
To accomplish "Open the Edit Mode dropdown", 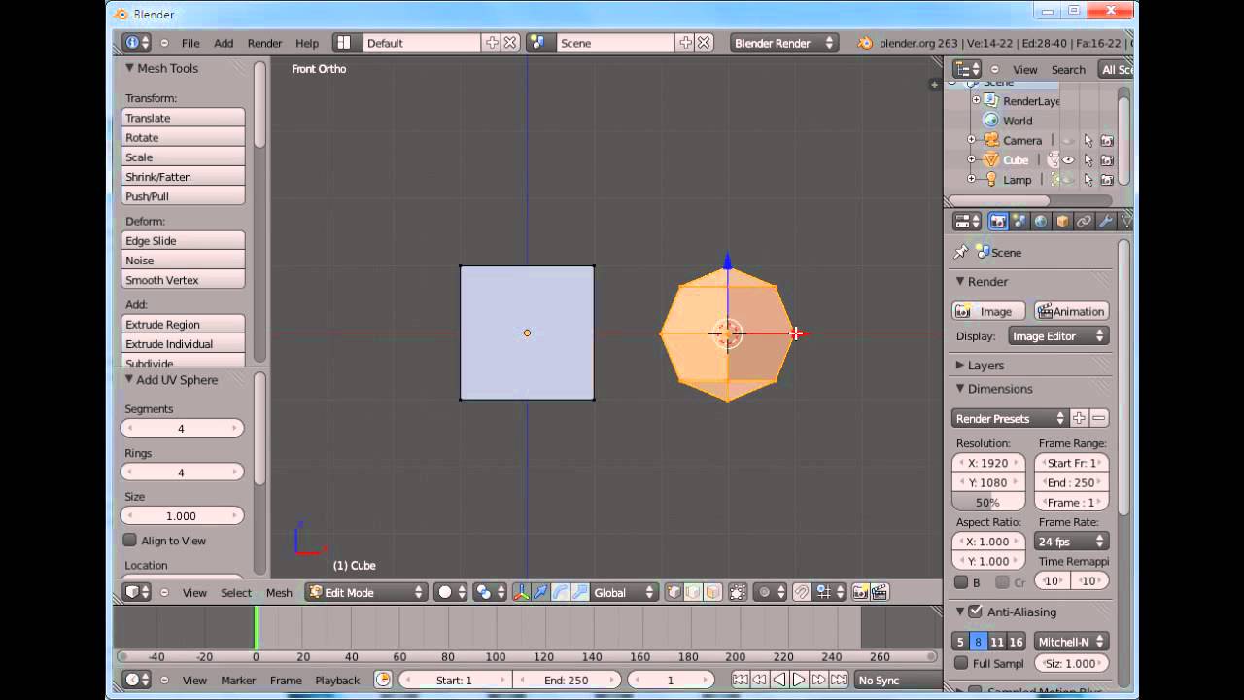I will (x=366, y=592).
